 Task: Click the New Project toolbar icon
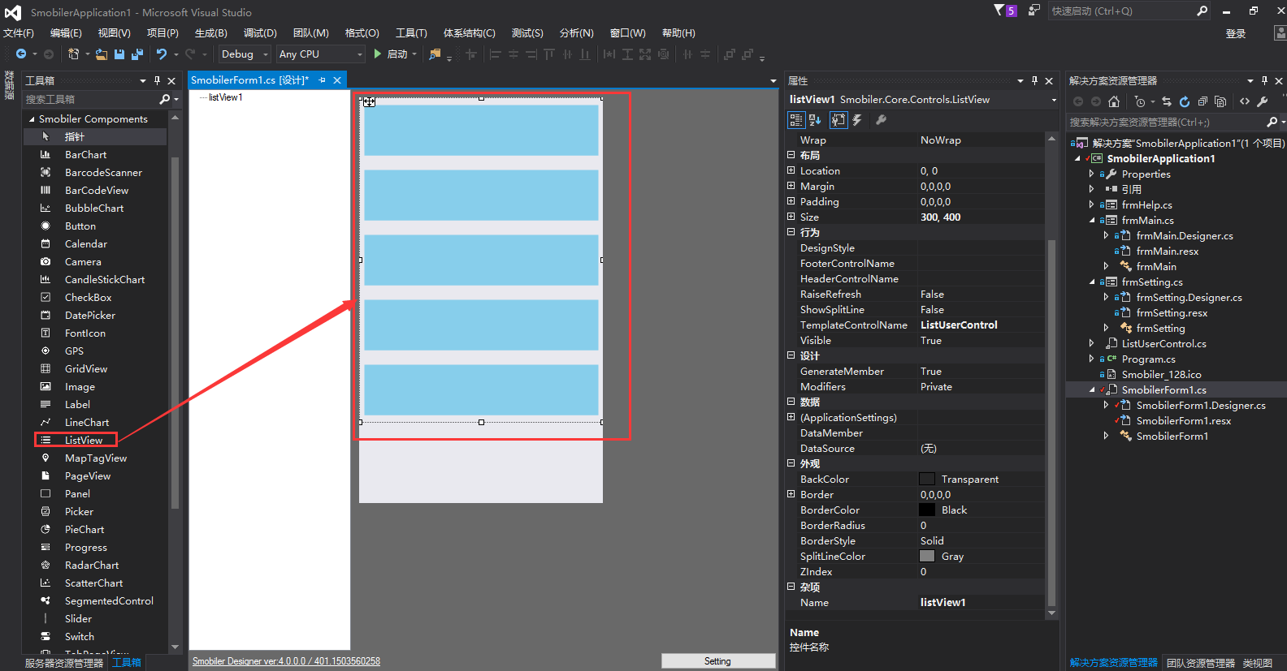(x=74, y=54)
